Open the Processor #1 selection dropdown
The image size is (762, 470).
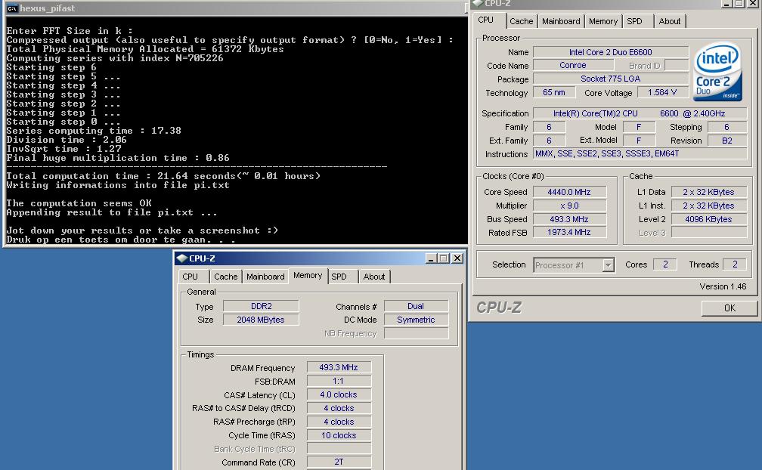click(608, 265)
